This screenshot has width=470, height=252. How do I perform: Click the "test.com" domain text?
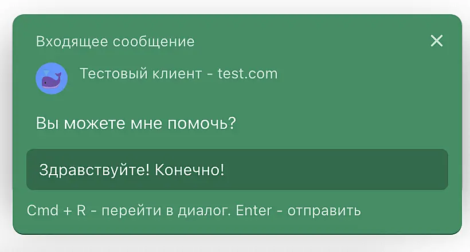coord(248,74)
